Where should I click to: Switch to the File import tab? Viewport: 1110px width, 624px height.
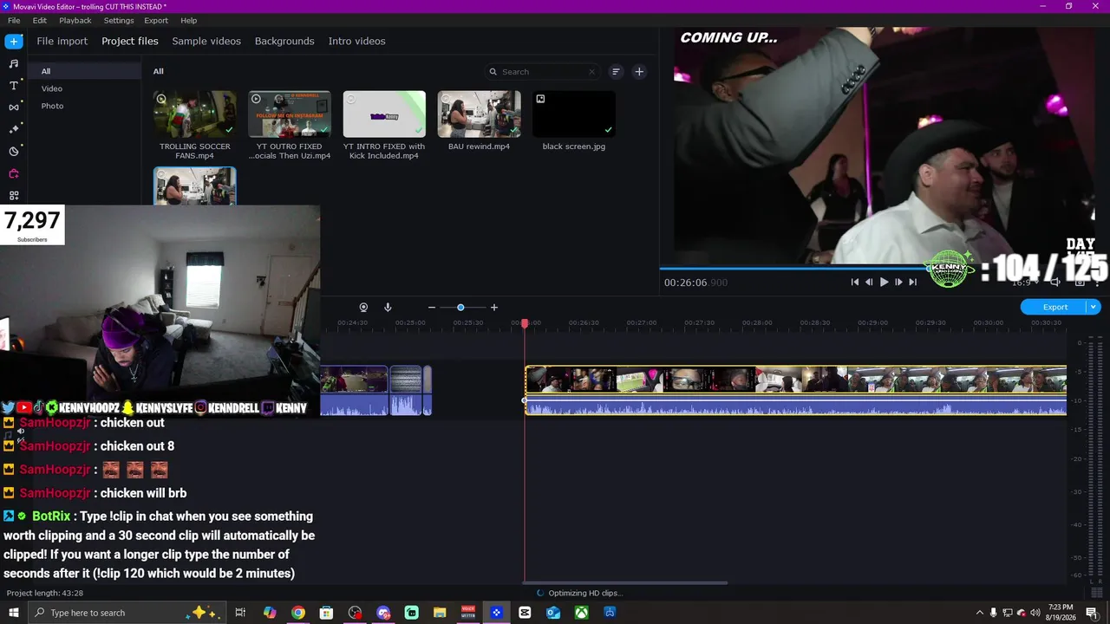click(x=62, y=41)
